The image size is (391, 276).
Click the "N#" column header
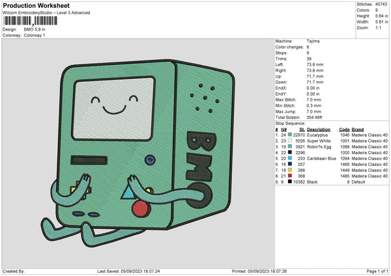[x=283, y=130]
